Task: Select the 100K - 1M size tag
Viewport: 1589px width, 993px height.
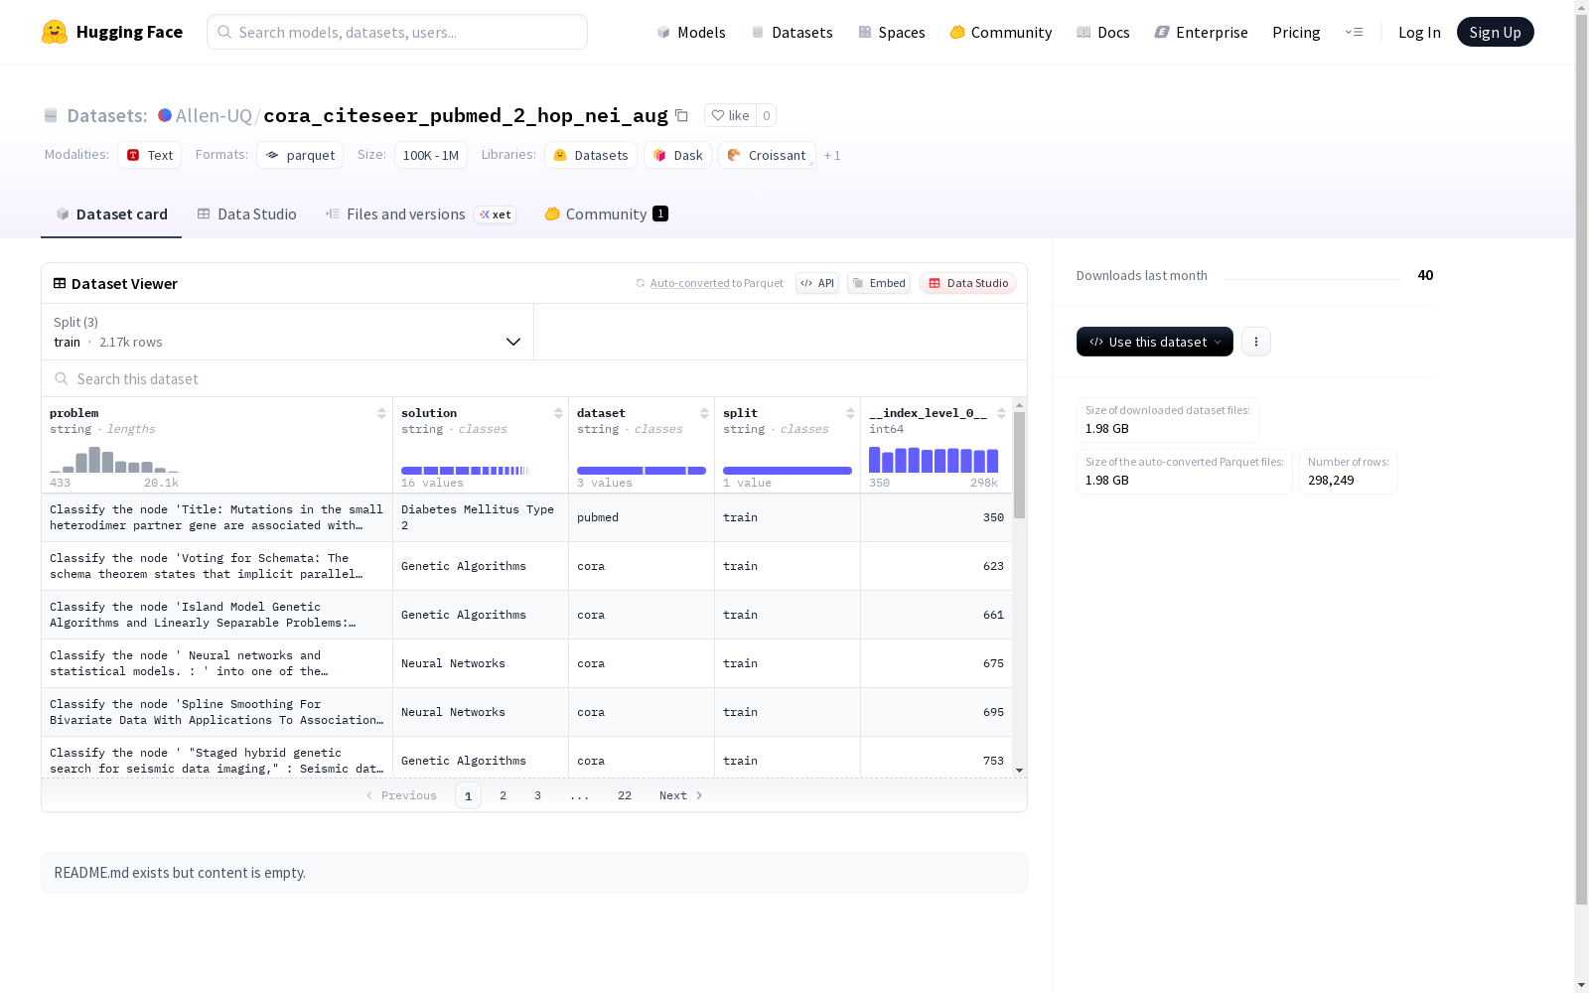Action: pos(431,155)
